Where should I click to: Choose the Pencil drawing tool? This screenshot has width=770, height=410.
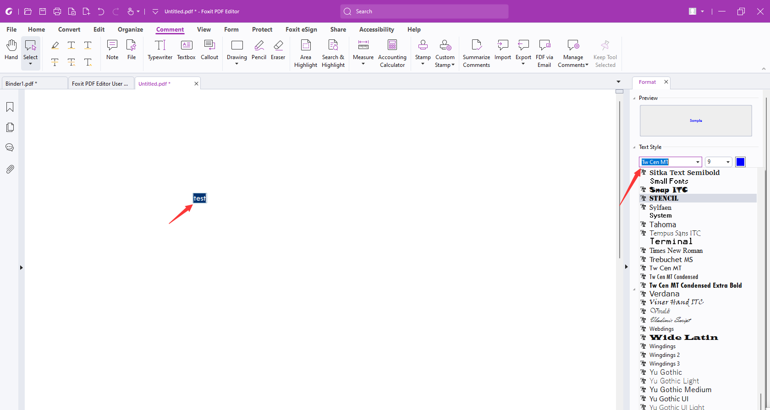(x=259, y=50)
